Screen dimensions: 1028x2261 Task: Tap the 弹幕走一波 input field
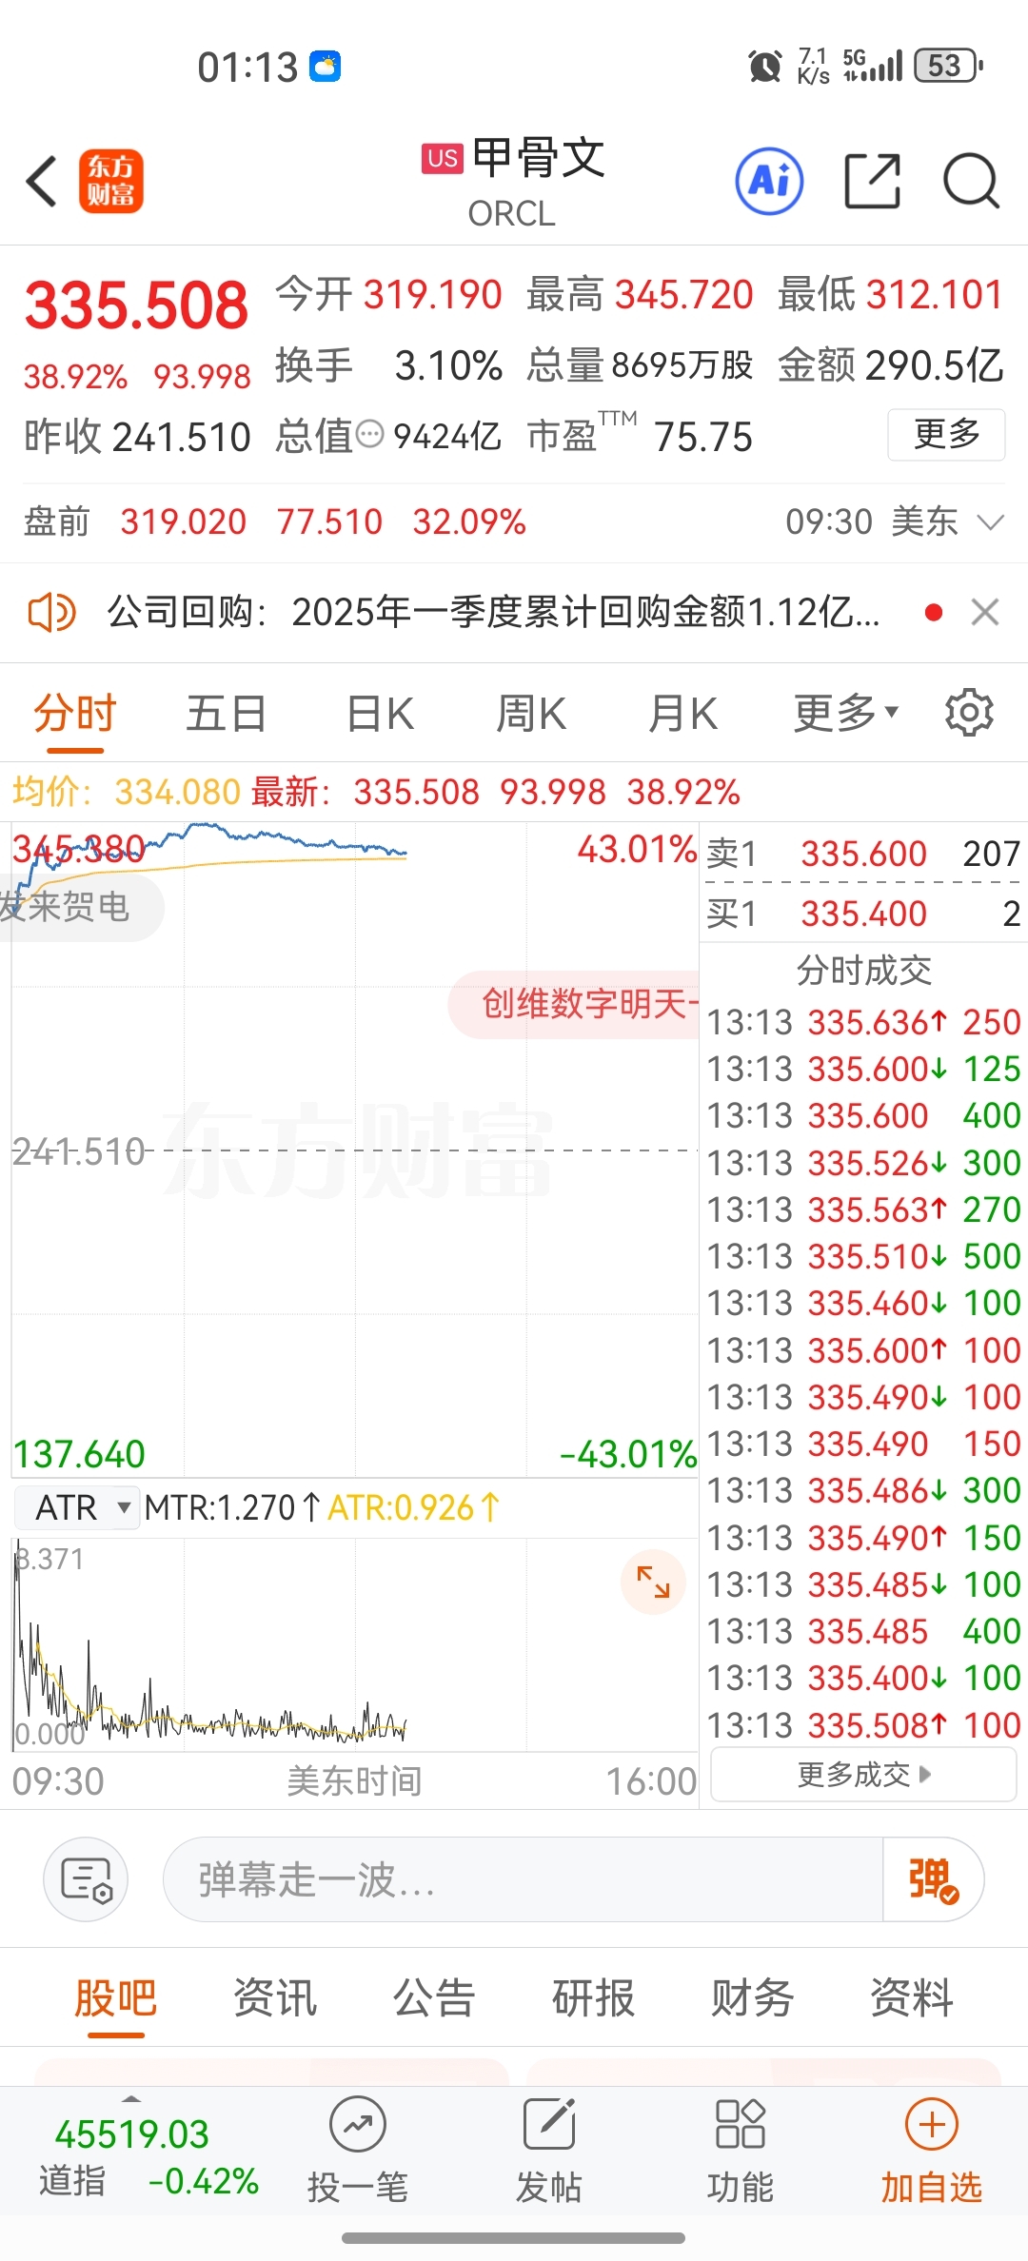(x=524, y=1879)
